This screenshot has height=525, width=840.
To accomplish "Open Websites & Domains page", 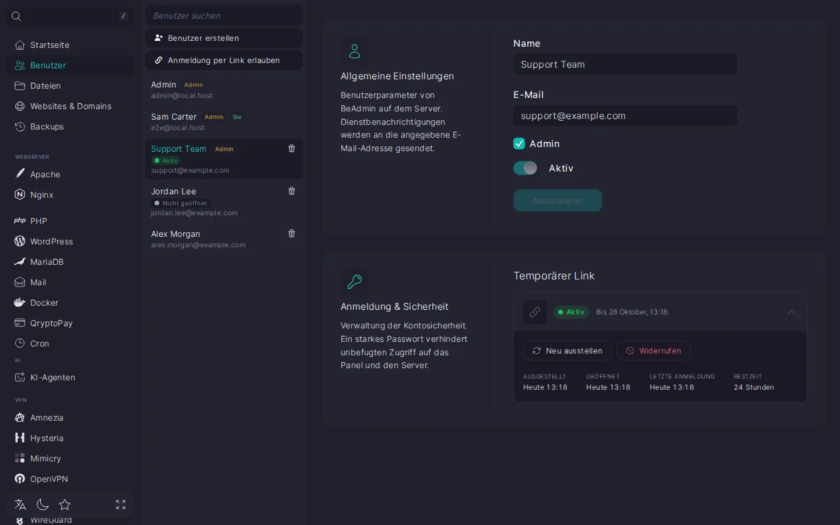I will 70,106.
